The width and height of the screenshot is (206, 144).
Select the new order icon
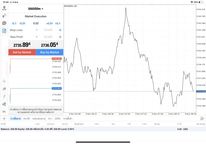click(4, 31)
